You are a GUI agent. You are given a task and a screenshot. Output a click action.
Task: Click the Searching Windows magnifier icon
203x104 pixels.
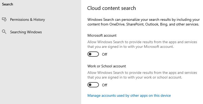click(4, 32)
